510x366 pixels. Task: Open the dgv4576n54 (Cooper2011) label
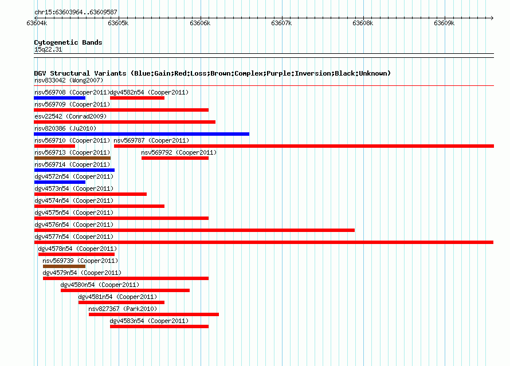74,225
